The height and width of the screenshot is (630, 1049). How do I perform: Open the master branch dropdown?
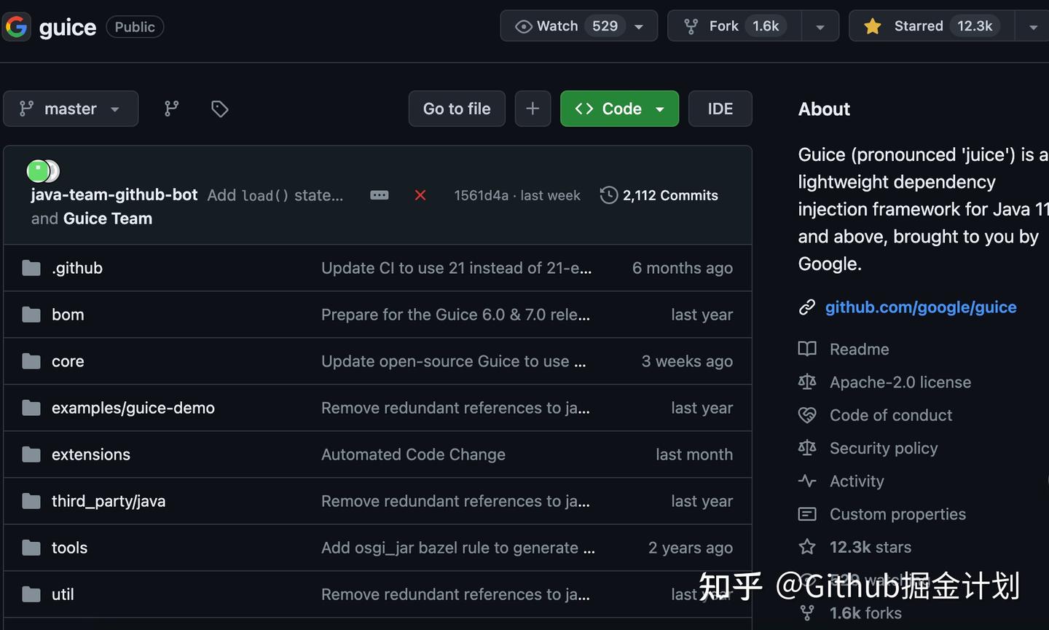71,109
